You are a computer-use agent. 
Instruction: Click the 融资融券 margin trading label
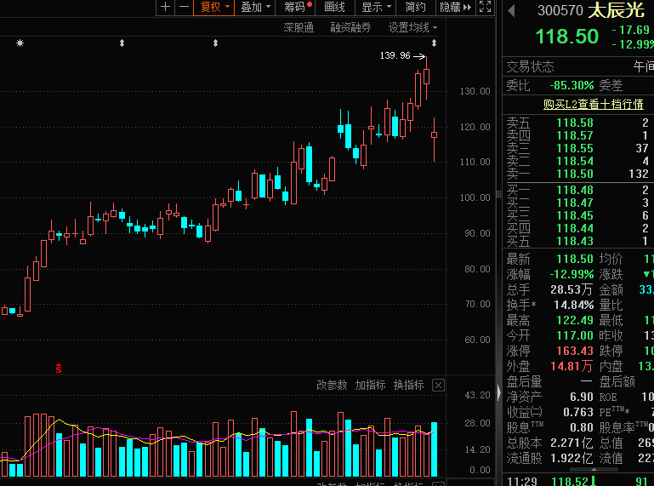(x=350, y=27)
